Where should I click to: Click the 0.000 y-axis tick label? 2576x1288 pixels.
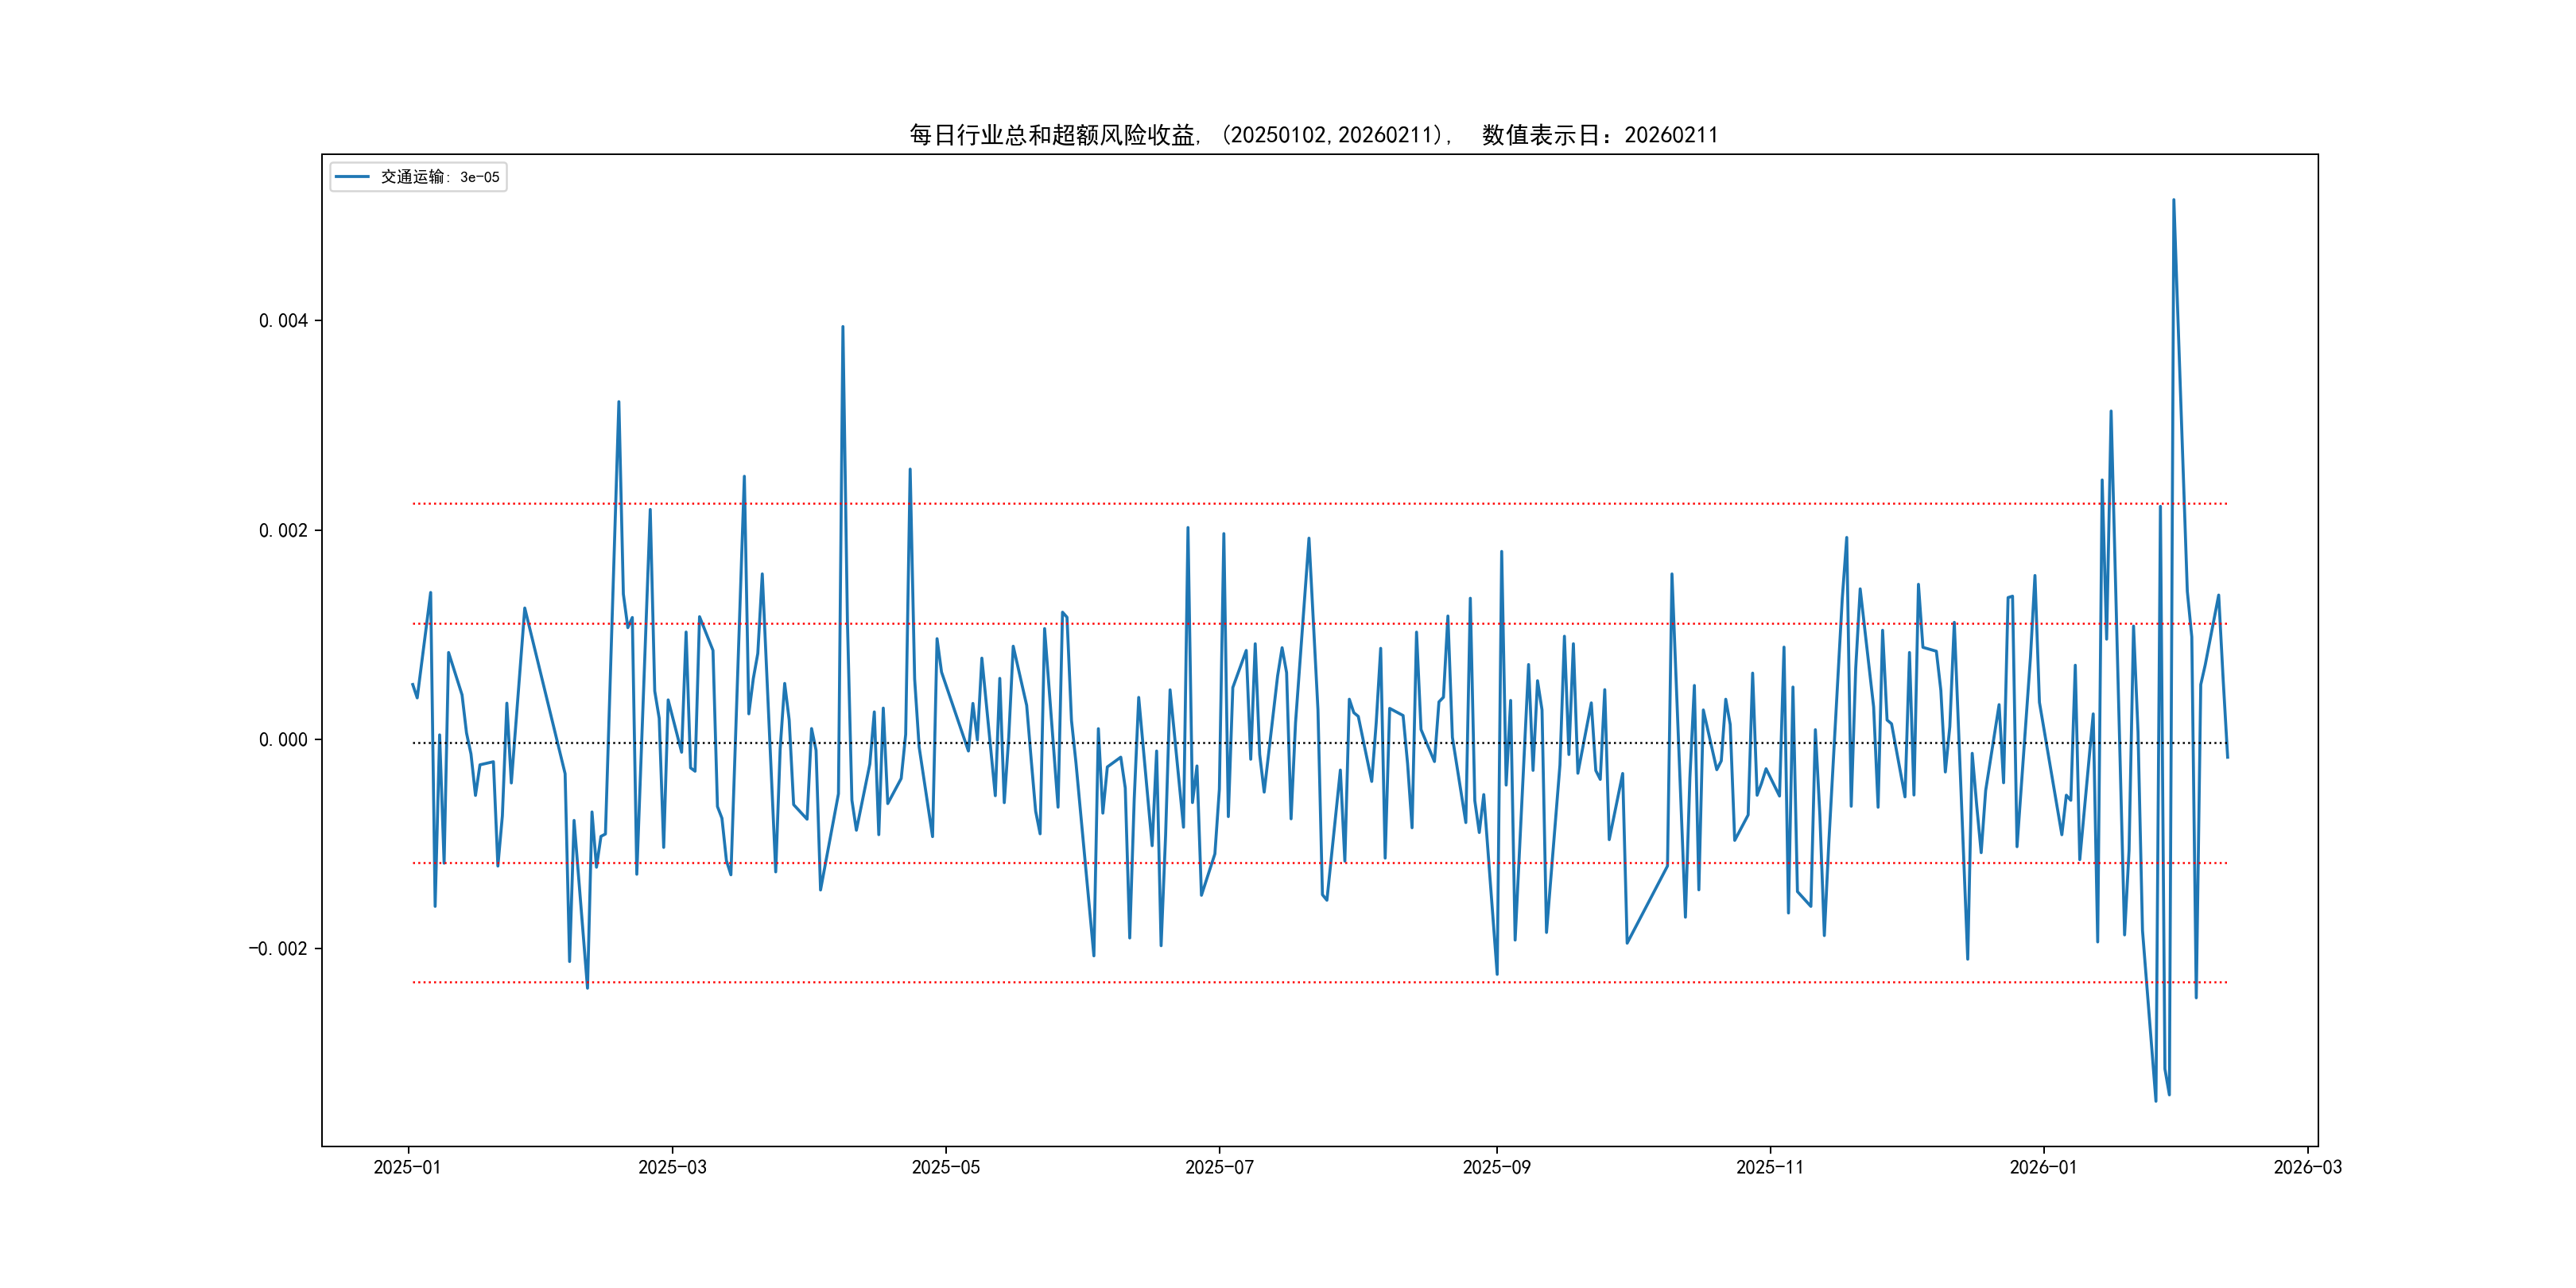[x=283, y=740]
